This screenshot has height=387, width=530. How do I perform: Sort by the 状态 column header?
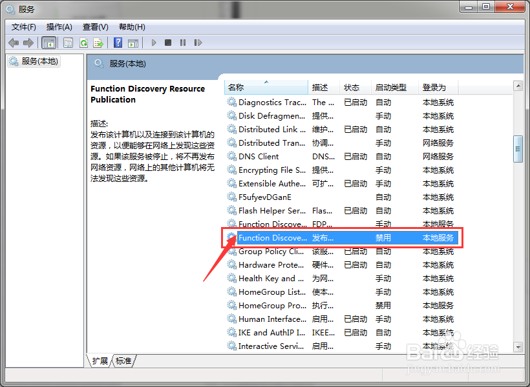(x=355, y=87)
